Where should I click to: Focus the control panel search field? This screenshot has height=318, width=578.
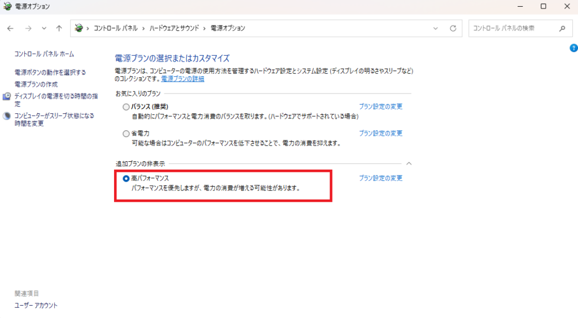coord(520,28)
